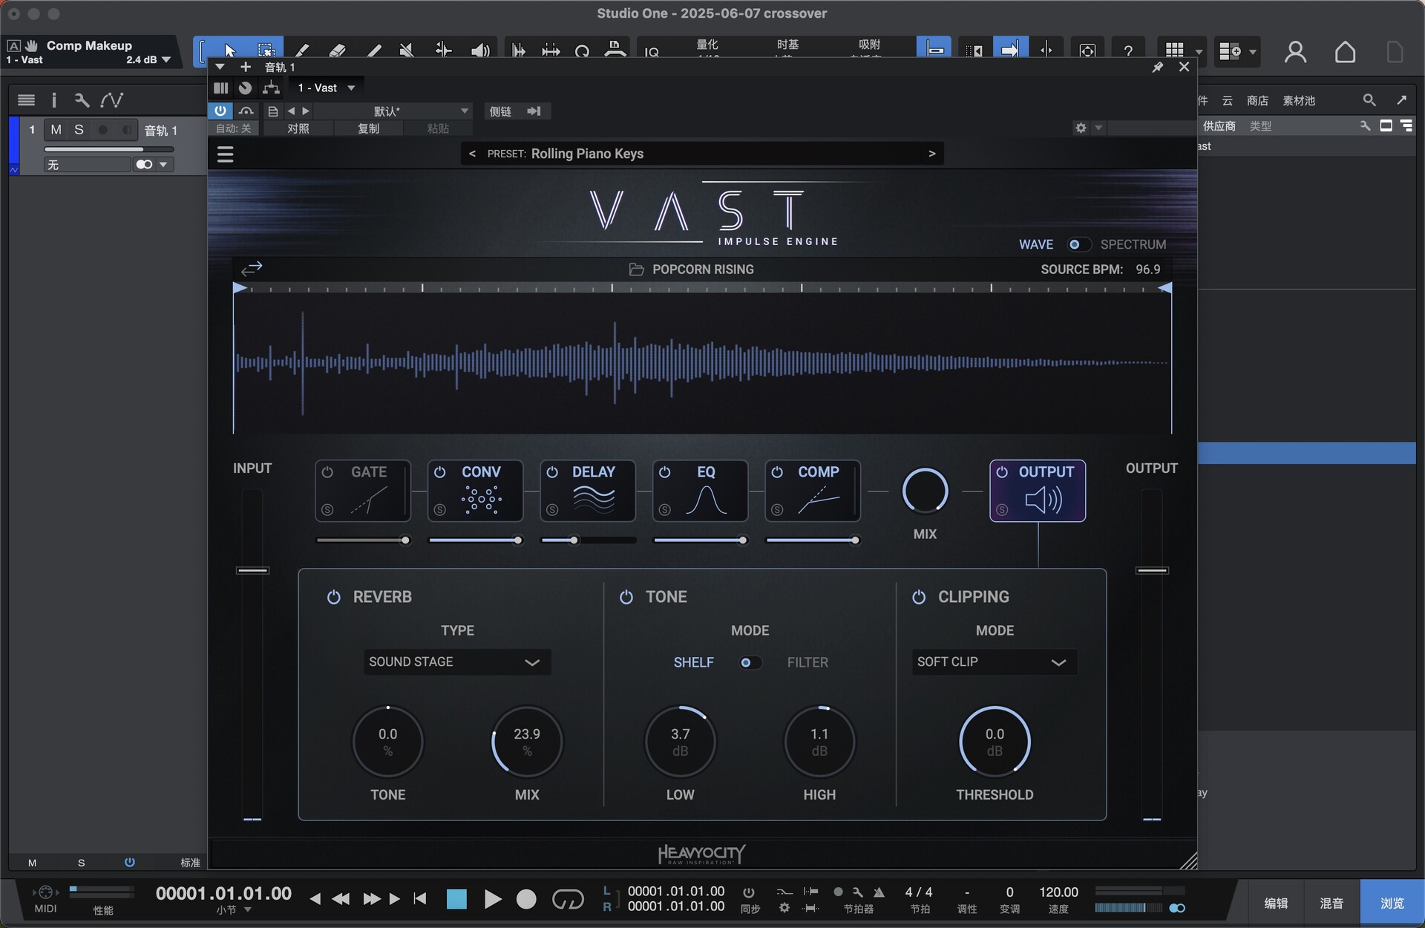The image size is (1425, 928).
Task: Click the 侧链 sidechain button
Action: pos(500,111)
